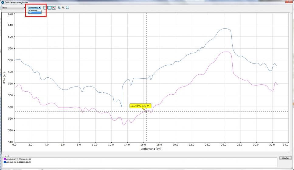This screenshot has width=294, height=170.
Task: Open the Höhe data type dropdown
Action: tap(14, 8)
